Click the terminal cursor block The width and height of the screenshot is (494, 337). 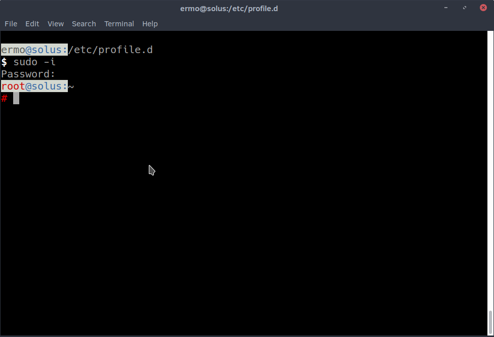pos(16,98)
